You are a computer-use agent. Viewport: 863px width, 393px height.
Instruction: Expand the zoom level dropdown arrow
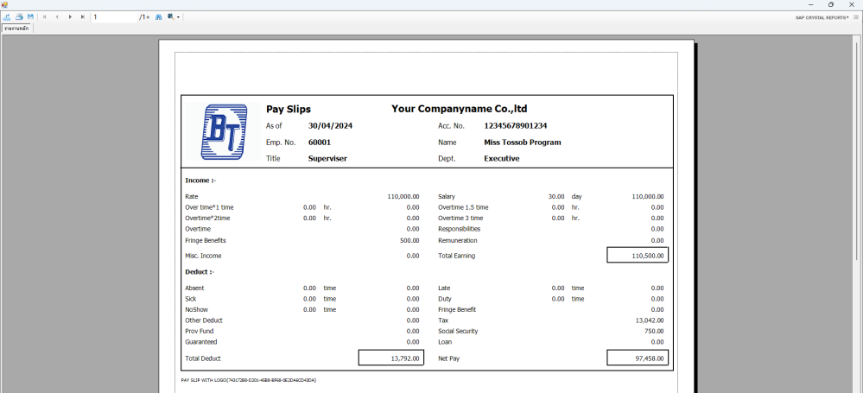tap(178, 16)
